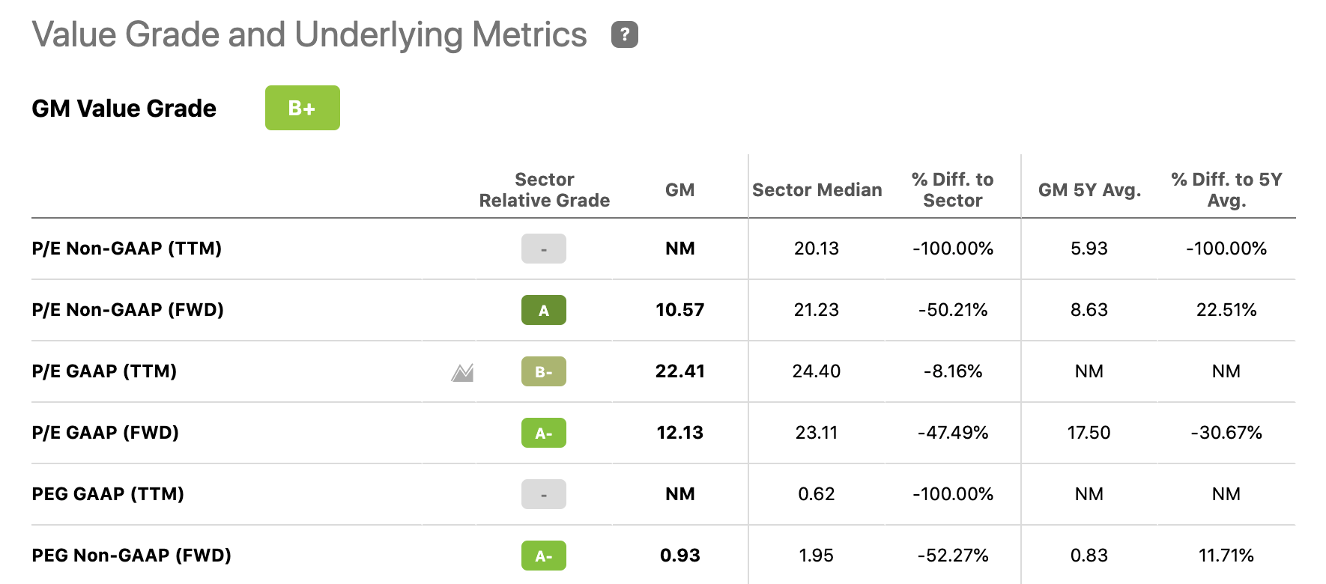Click the dash badge for PEG GAAP (TTM)
Viewport: 1326px width, 584px height.
(544, 494)
